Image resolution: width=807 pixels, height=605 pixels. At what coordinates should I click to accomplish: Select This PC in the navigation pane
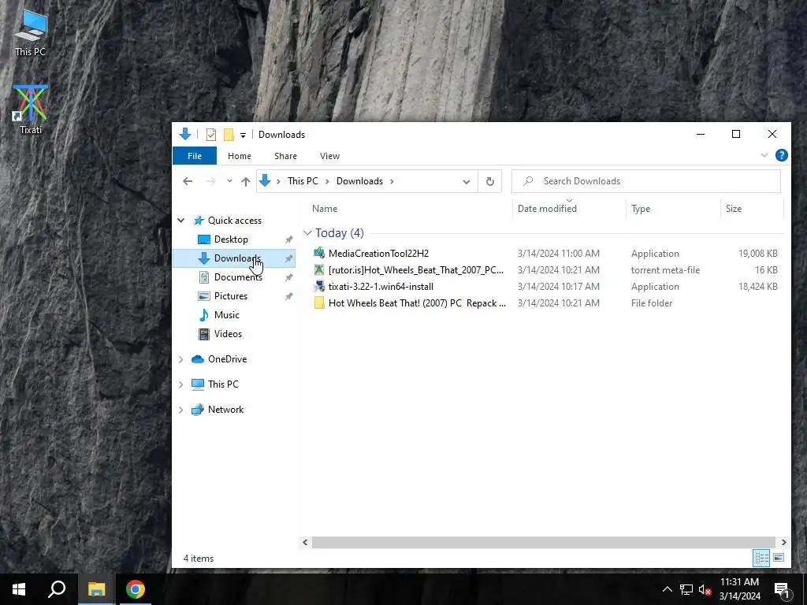pos(223,384)
